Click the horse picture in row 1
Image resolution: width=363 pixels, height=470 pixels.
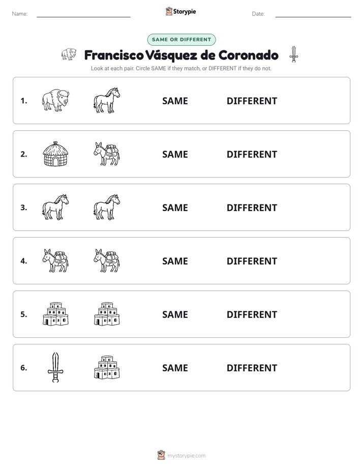(107, 100)
